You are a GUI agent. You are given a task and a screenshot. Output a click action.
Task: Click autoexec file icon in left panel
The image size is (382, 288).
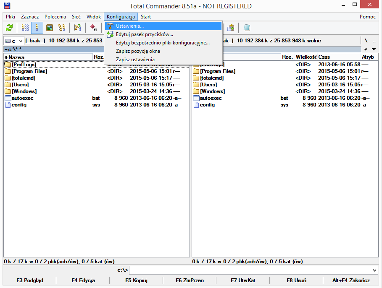click(8, 98)
